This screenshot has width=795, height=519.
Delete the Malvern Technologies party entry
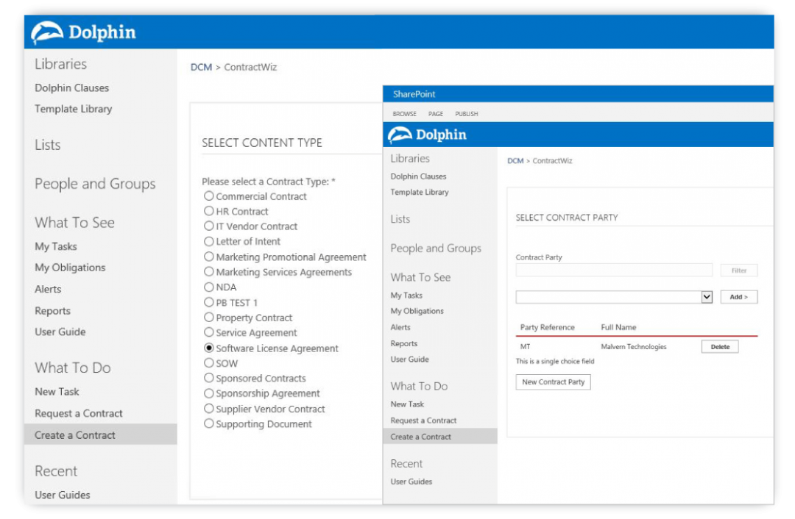click(x=719, y=346)
